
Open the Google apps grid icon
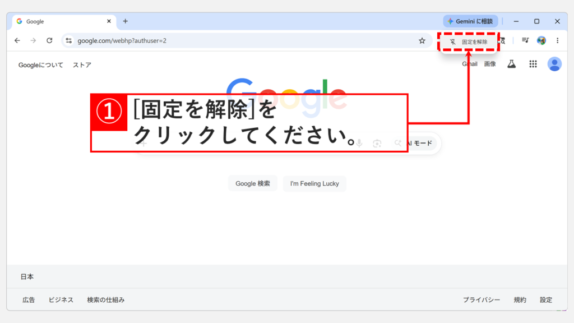(x=533, y=64)
